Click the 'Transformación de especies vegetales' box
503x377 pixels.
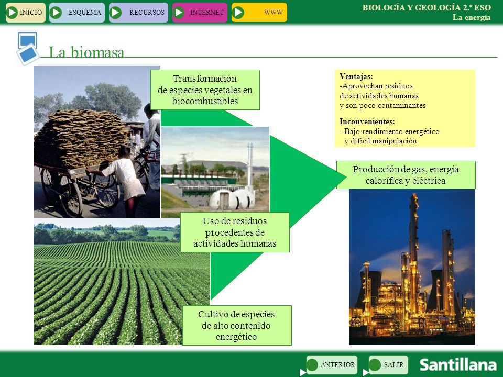[x=205, y=90]
